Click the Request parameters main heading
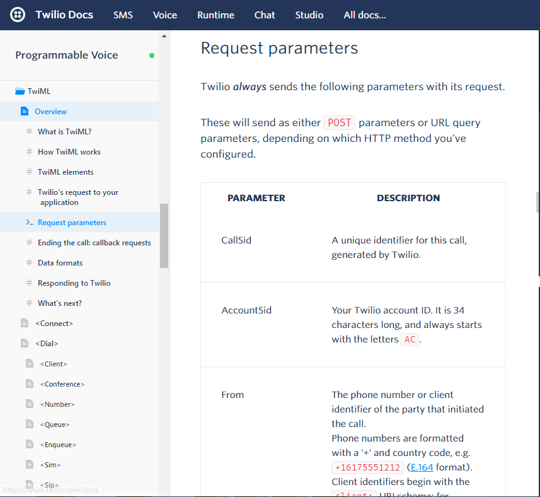This screenshot has width=540, height=497. click(x=279, y=48)
